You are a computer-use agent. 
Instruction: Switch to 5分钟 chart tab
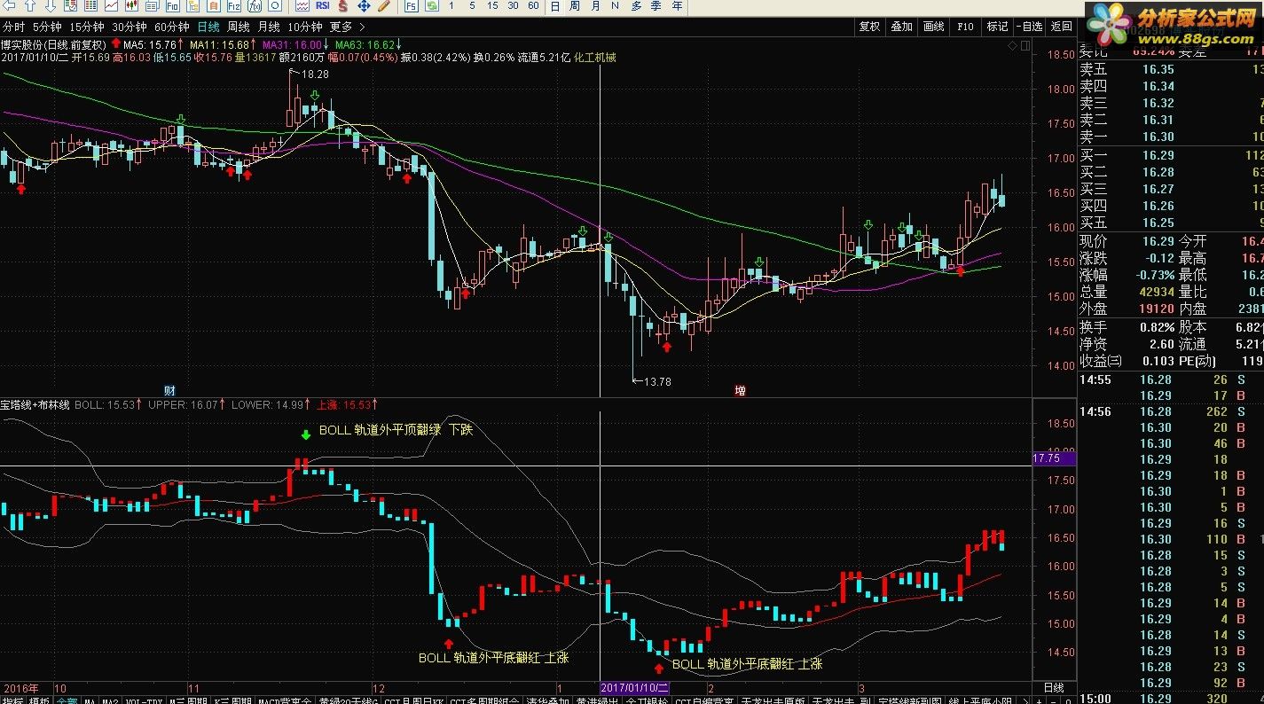click(x=47, y=27)
